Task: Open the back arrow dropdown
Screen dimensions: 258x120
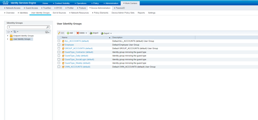Action: point(11,32)
